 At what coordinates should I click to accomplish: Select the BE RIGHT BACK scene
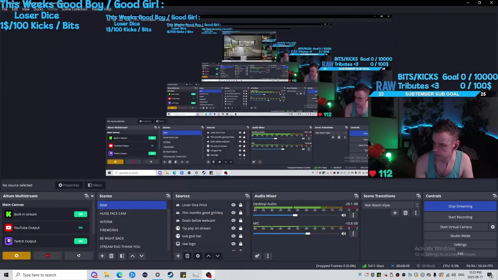[x=132, y=238]
